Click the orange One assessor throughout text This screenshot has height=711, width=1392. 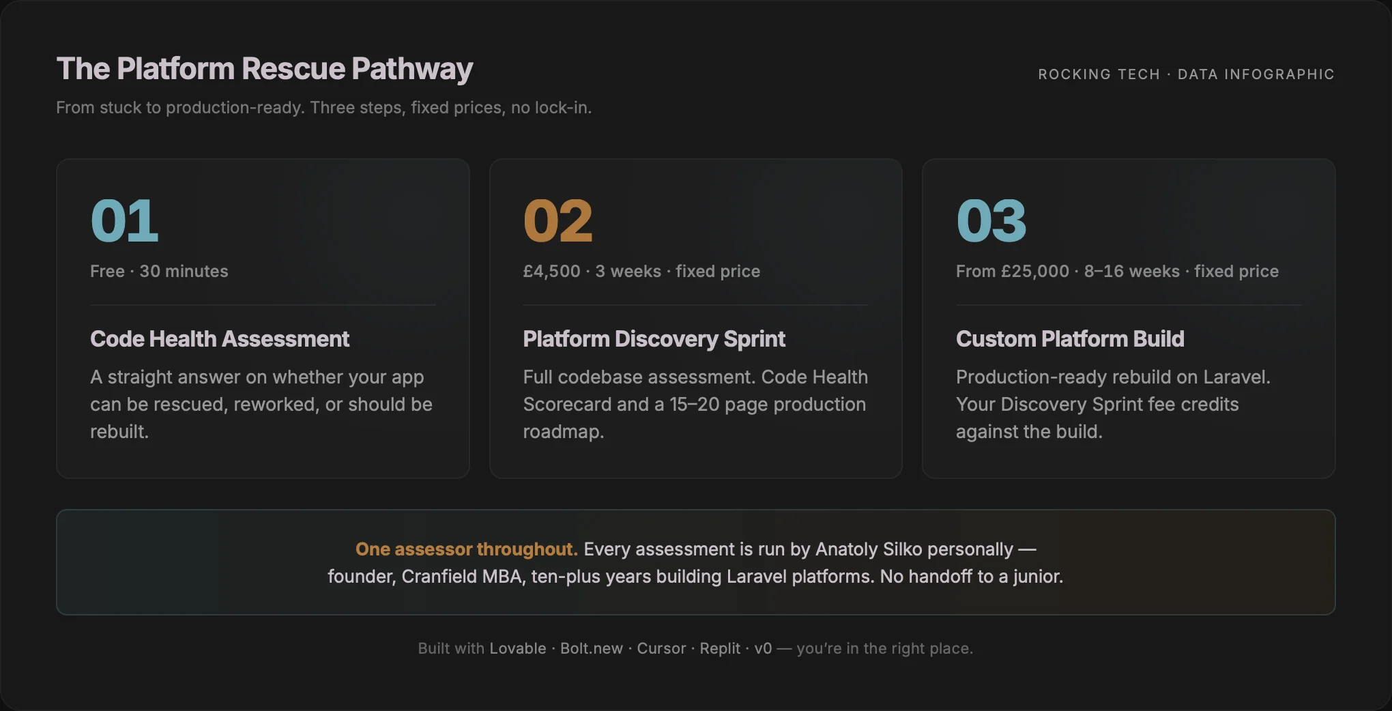click(466, 549)
